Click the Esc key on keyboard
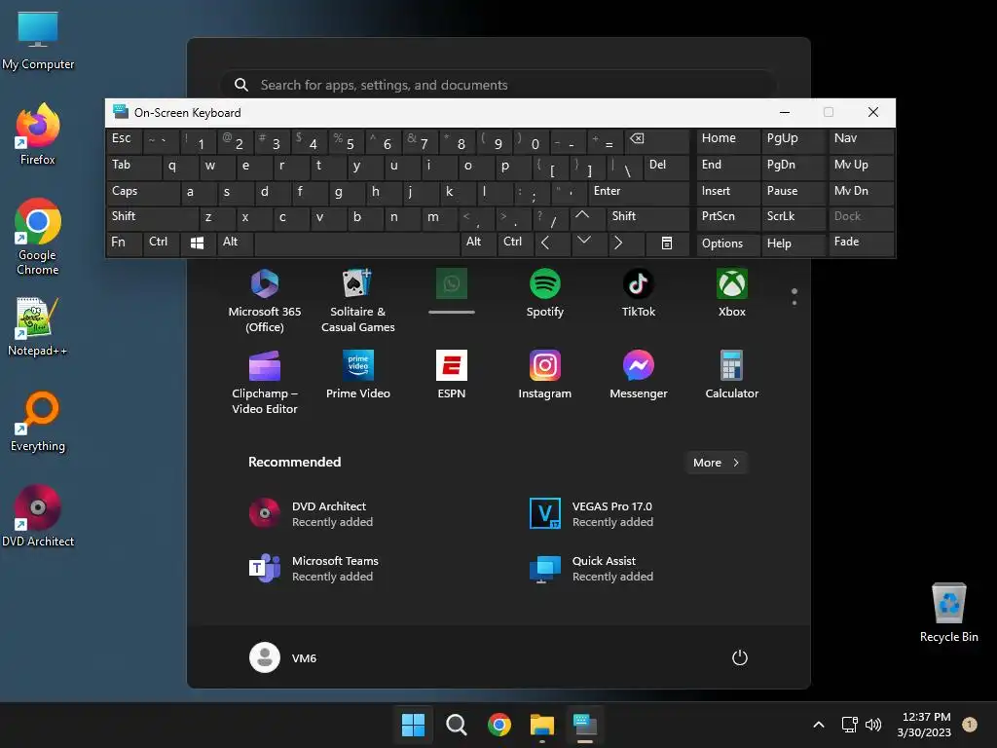The height and width of the screenshot is (748, 997). click(x=124, y=141)
